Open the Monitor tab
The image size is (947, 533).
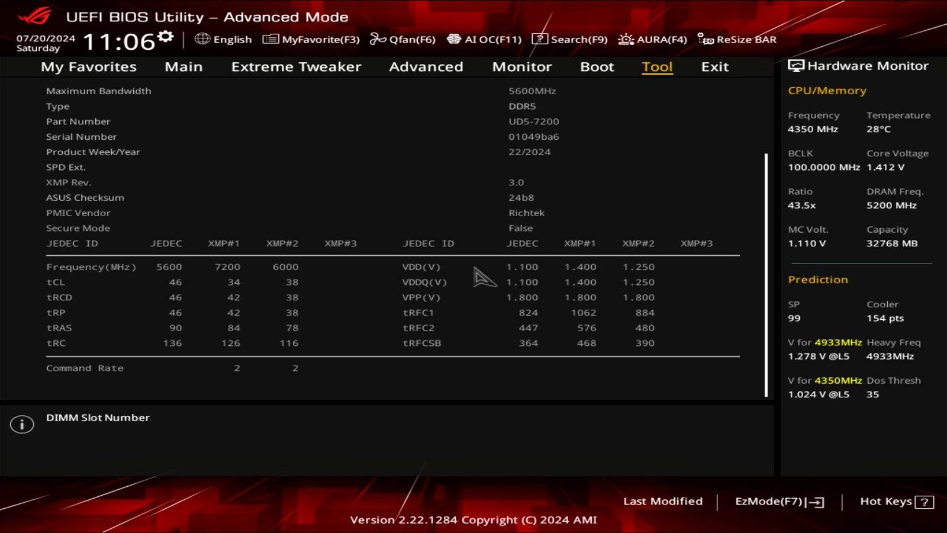[521, 67]
